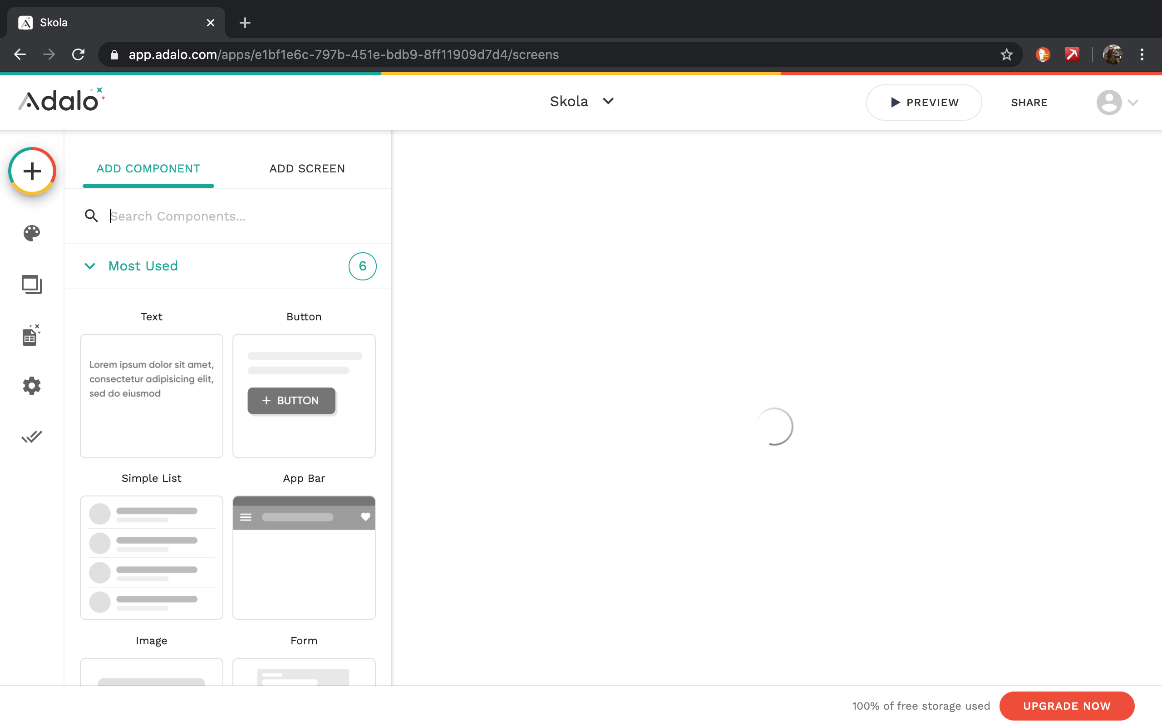Viewport: 1162px width, 726px height.
Task: Click the Search Components field
Action: (240, 216)
